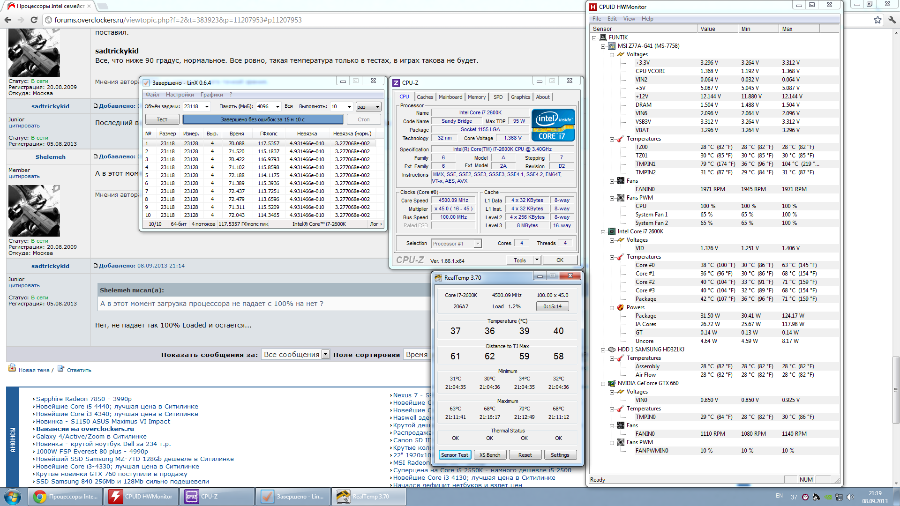Collapse NVIDIA GeForce GTX 660 node
Screen dimensions: 900x506
603,384
